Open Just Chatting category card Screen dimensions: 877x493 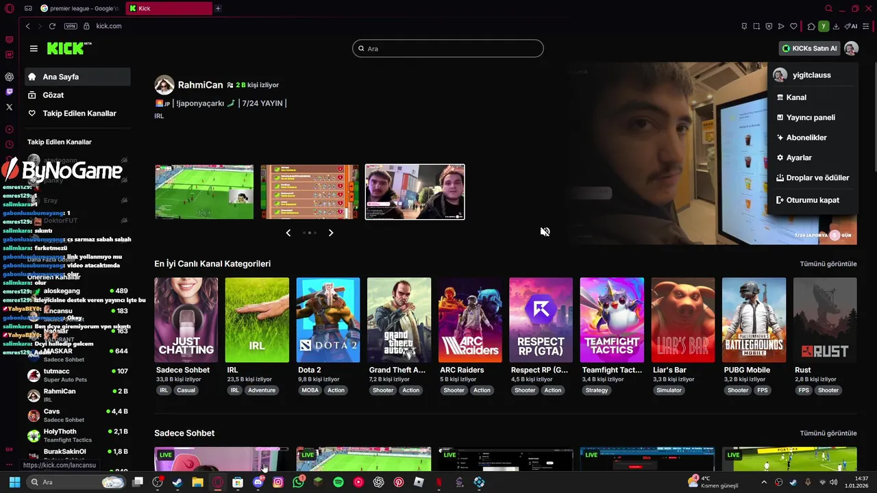click(x=186, y=320)
